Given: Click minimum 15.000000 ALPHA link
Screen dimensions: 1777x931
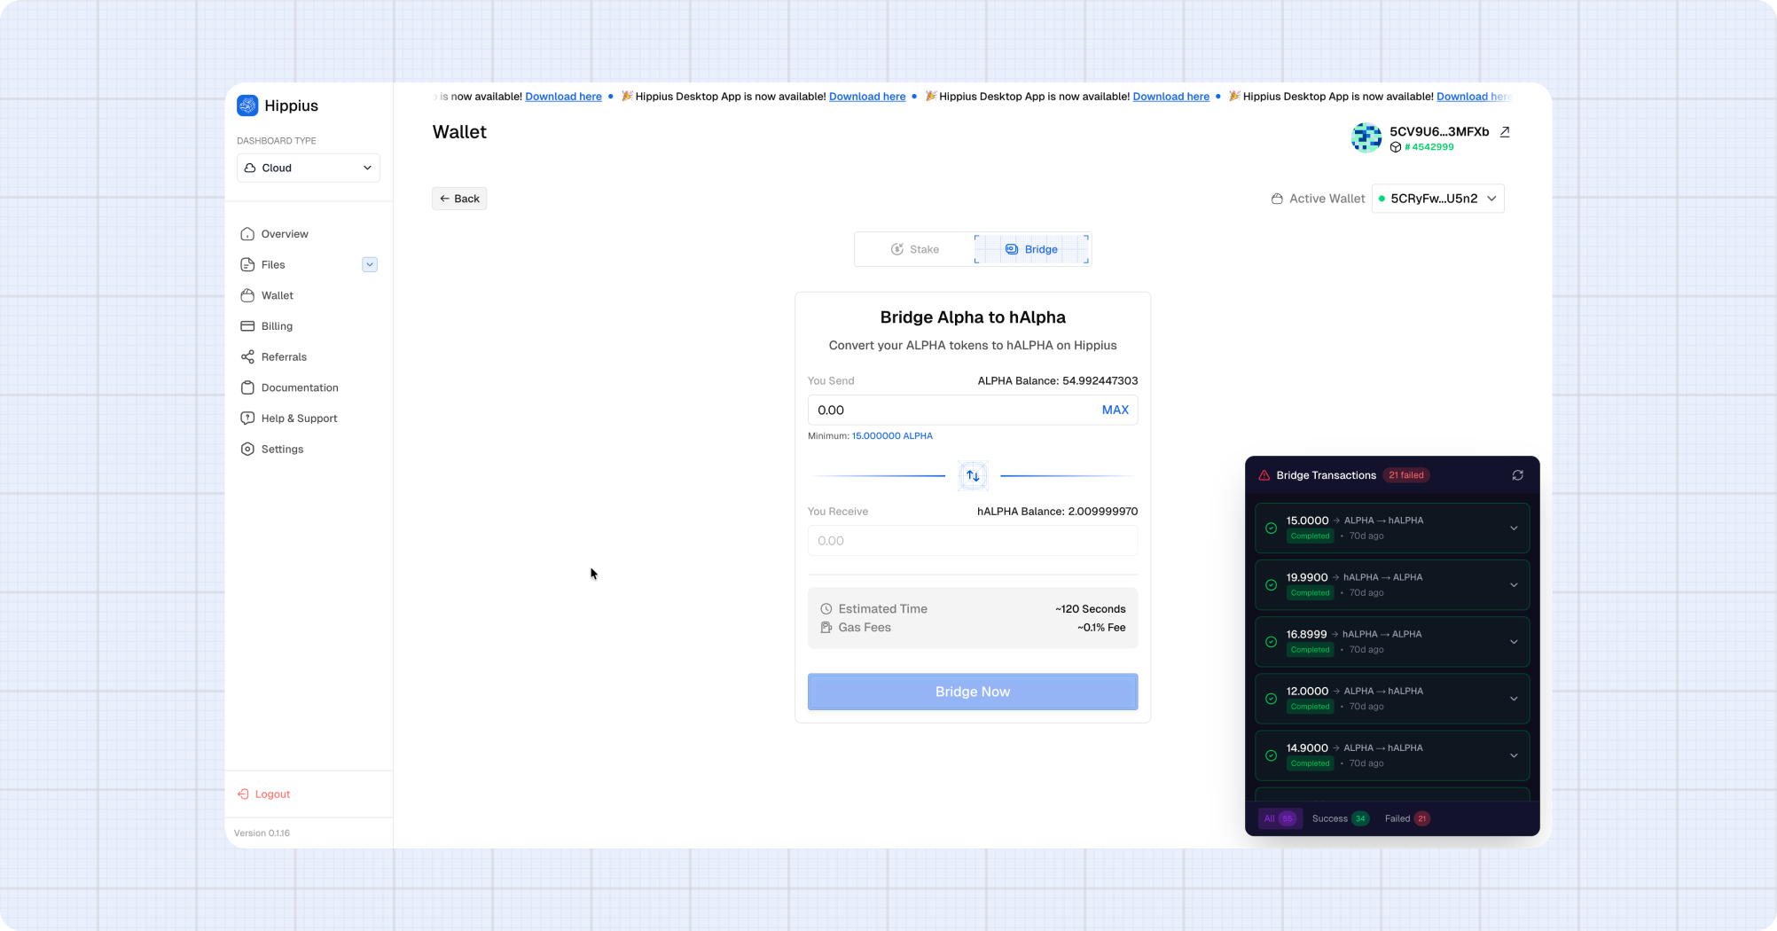Looking at the screenshot, I should coord(892,436).
